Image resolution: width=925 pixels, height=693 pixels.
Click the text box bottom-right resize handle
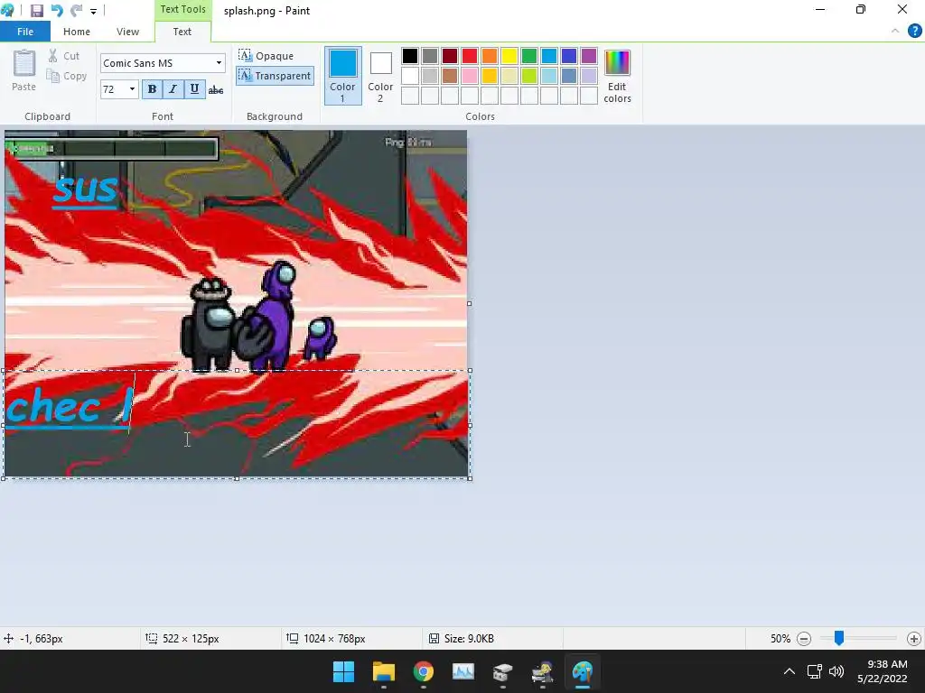470,478
